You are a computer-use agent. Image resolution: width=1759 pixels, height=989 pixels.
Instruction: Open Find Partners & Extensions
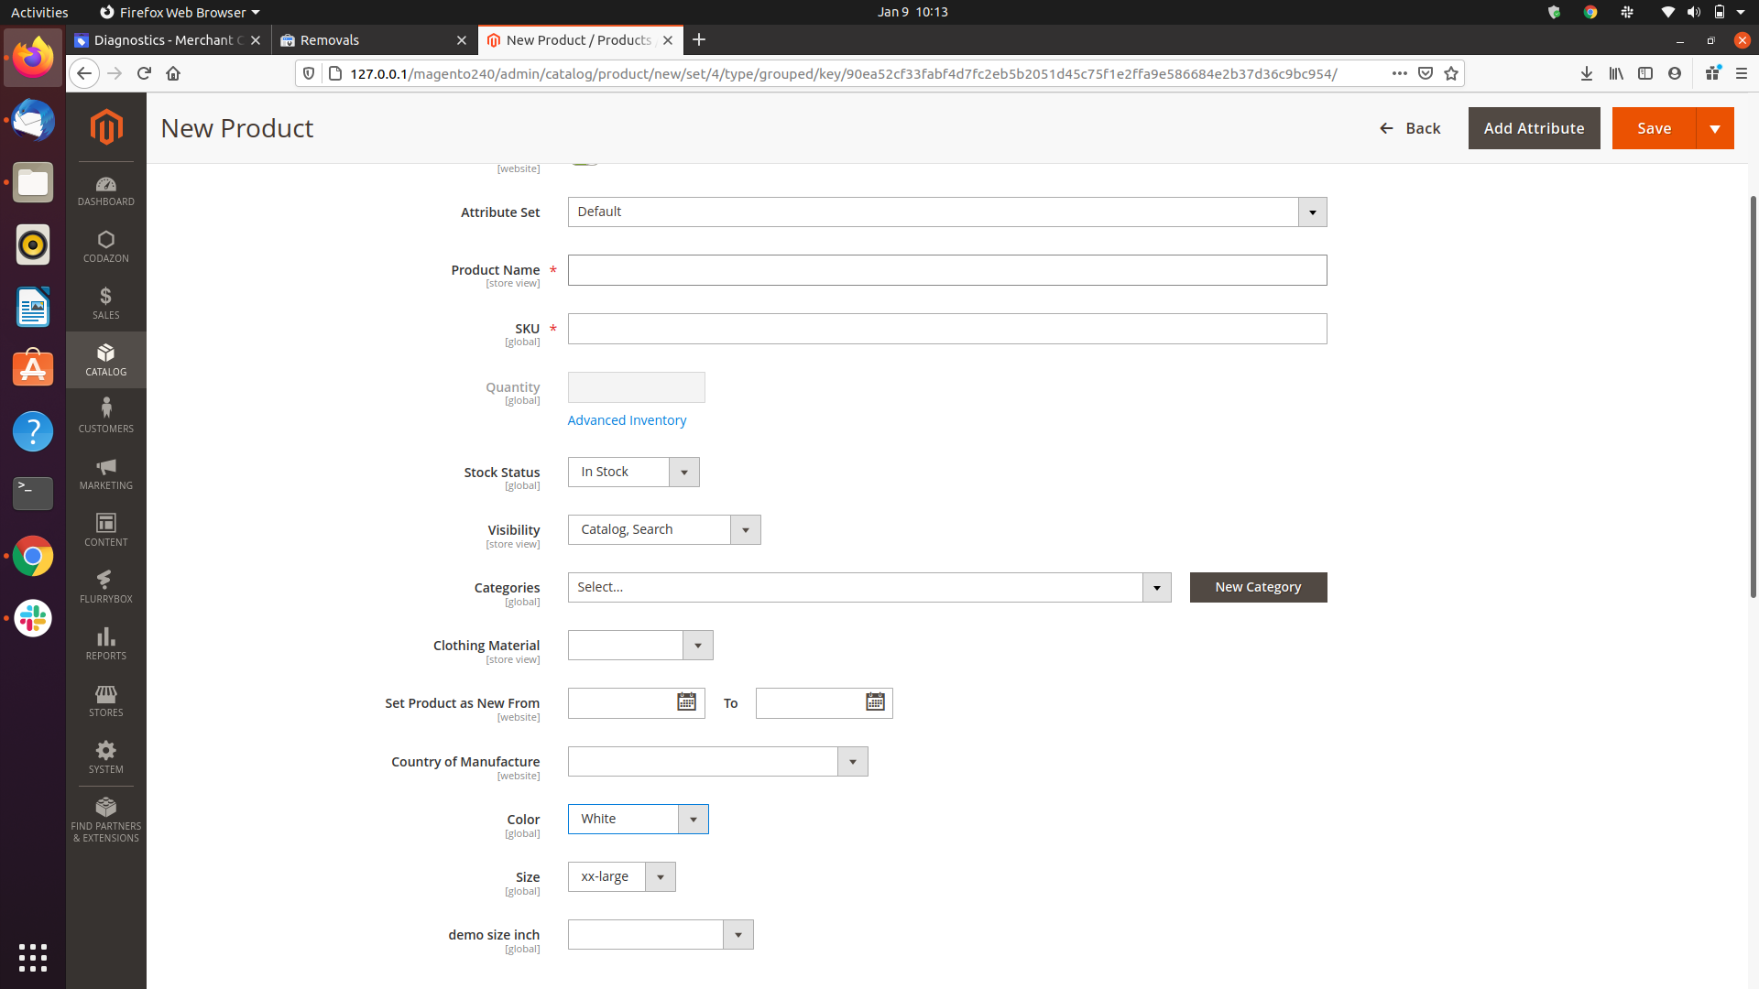105,820
